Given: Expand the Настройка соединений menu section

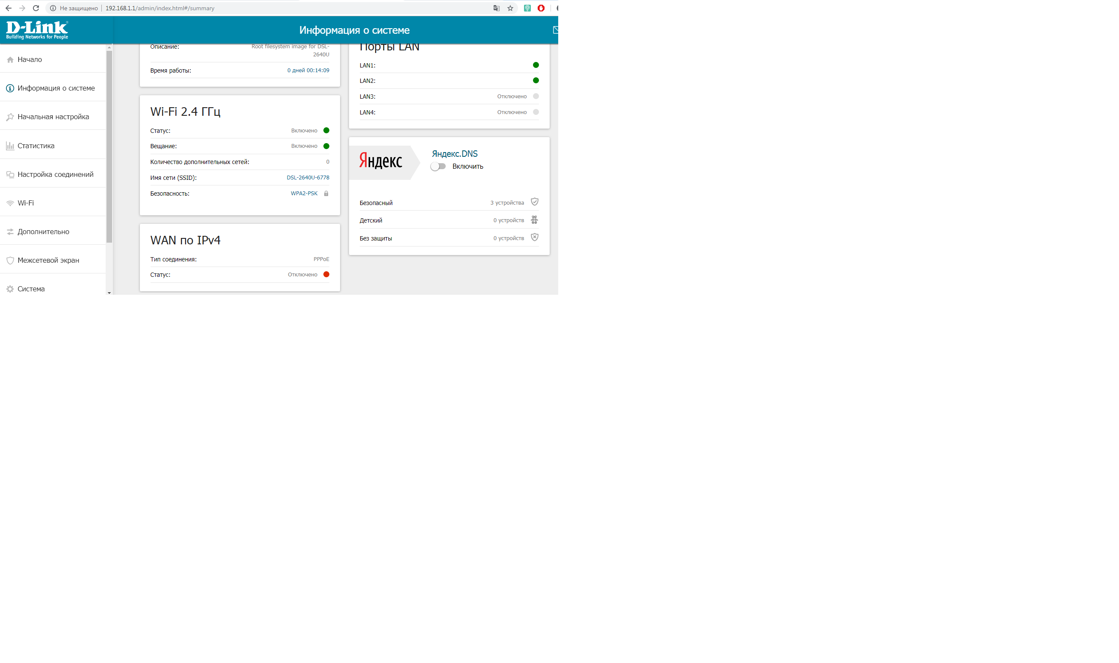Looking at the screenshot, I should (x=56, y=174).
